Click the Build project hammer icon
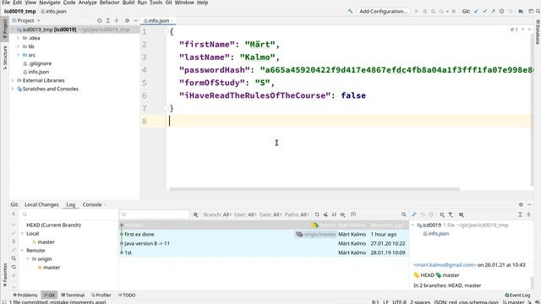This screenshot has height=304, width=541. pos(350,11)
